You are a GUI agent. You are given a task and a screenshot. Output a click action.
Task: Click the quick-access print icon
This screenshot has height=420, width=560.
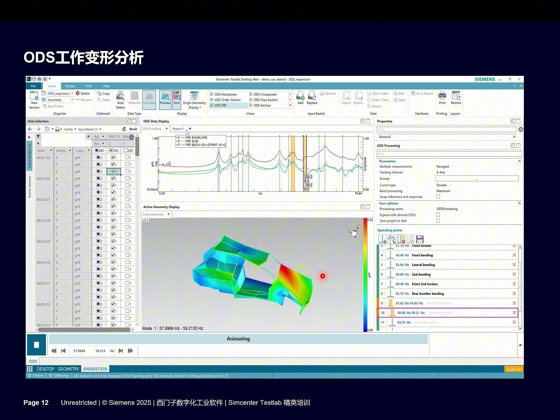pos(39,79)
